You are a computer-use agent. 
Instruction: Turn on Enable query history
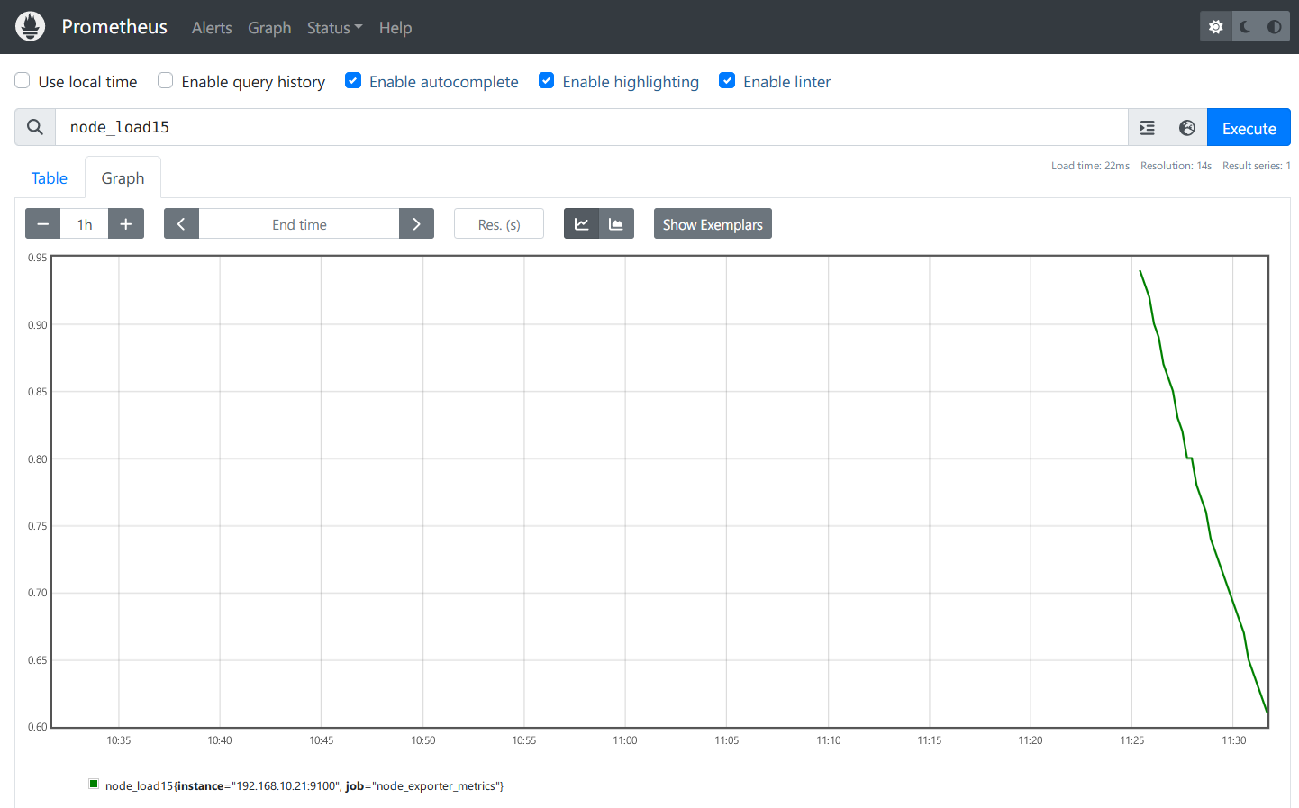point(166,81)
